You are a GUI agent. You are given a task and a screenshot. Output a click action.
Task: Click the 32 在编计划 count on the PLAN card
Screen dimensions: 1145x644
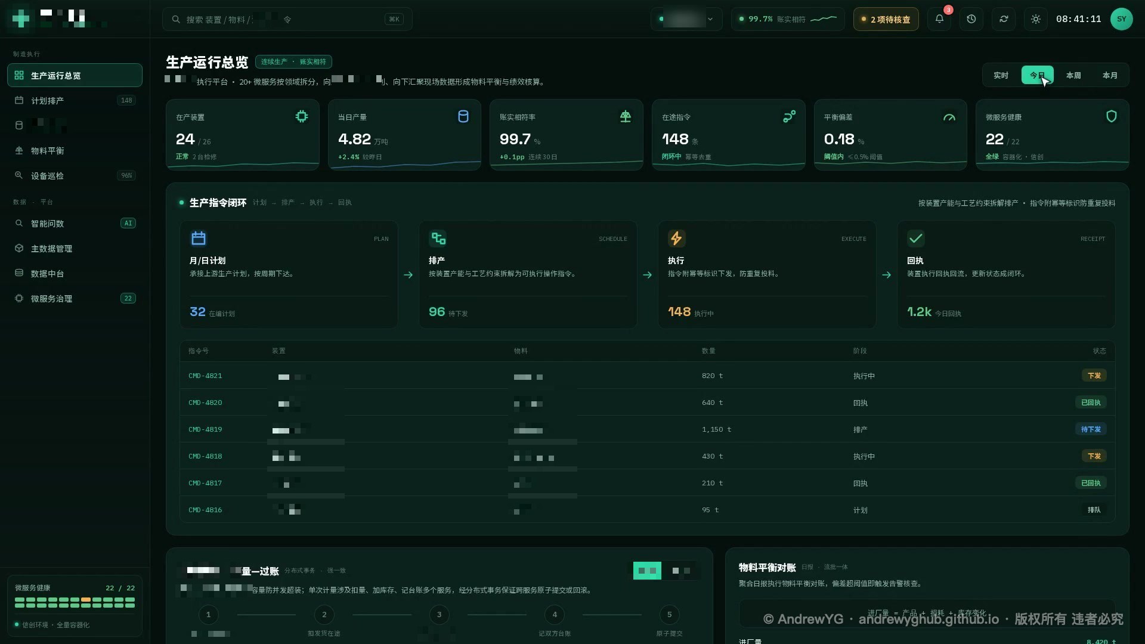[x=212, y=312]
